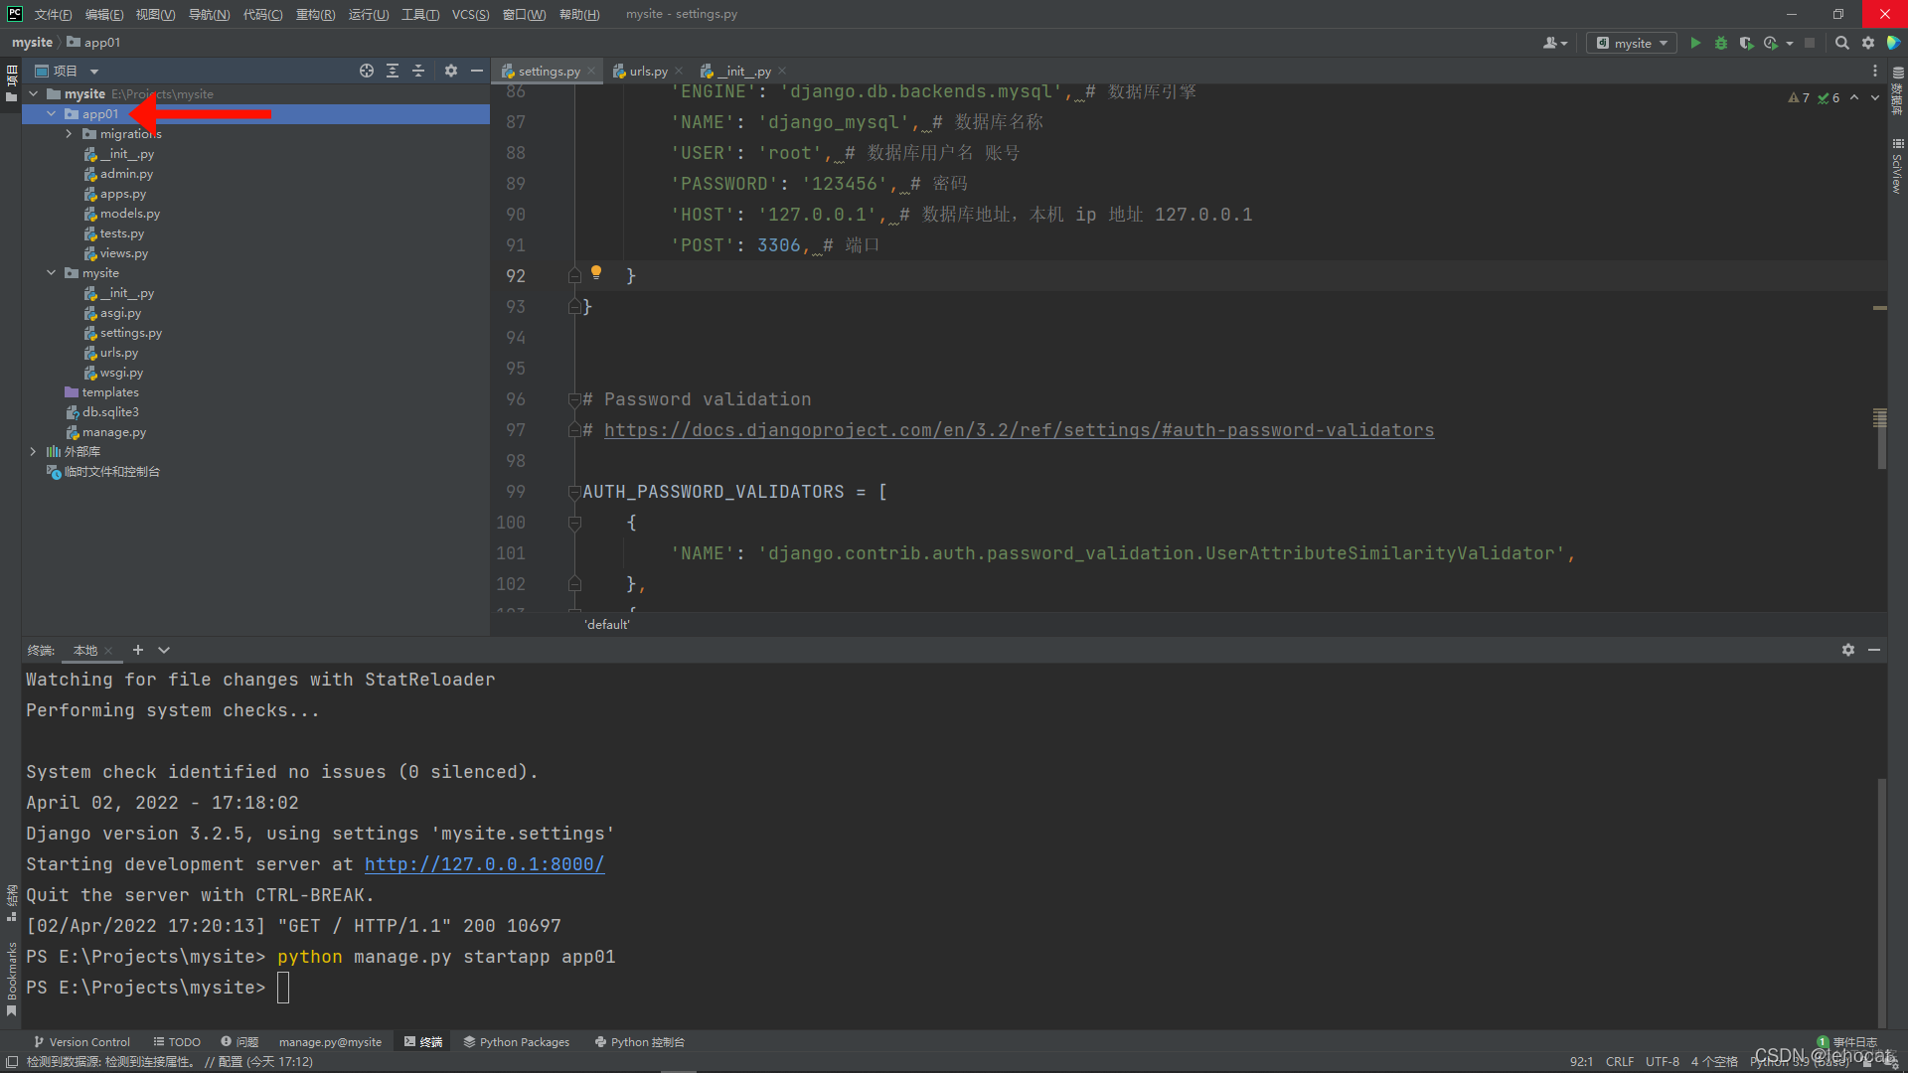Open terminal session options chevron
Image resolution: width=1908 pixels, height=1073 pixels.
tap(164, 650)
